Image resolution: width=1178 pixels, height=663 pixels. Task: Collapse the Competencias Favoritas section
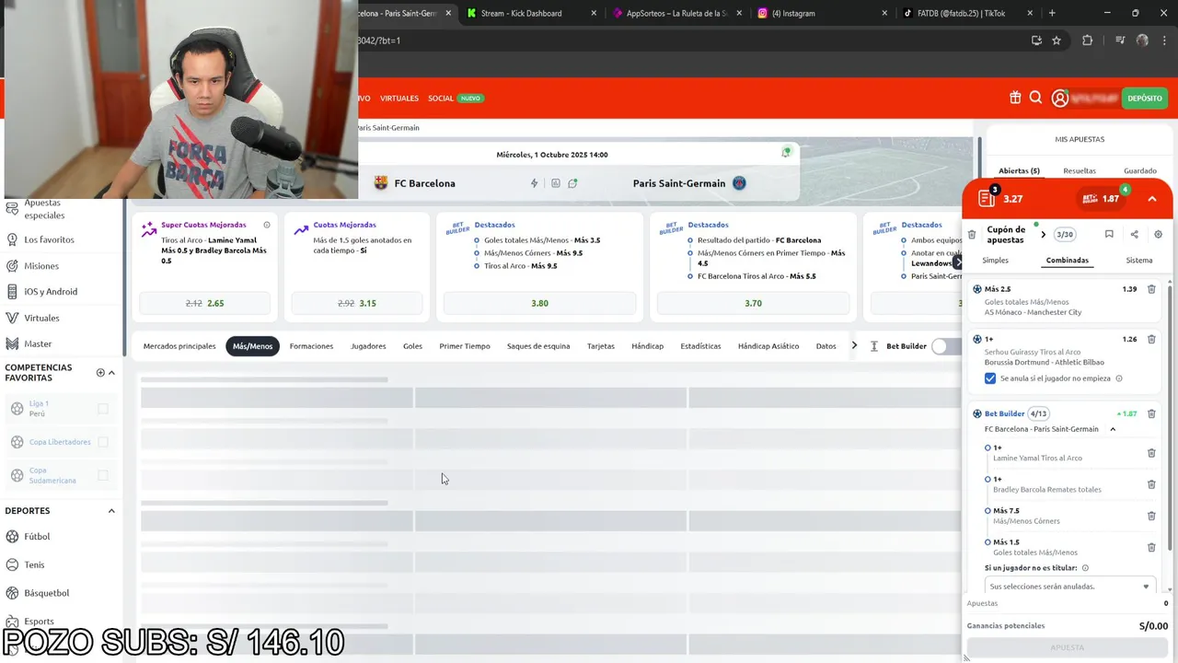point(111,373)
